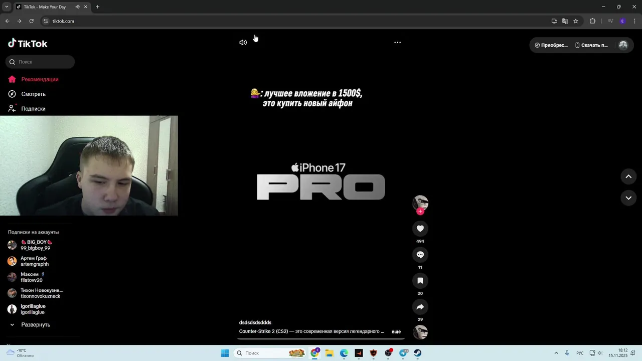Go back in the browser

coord(7,21)
